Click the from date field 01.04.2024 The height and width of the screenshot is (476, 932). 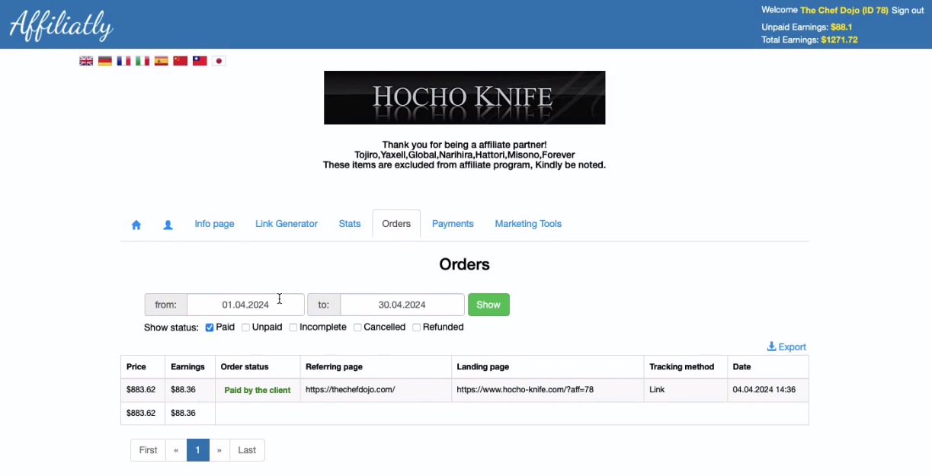[245, 305]
